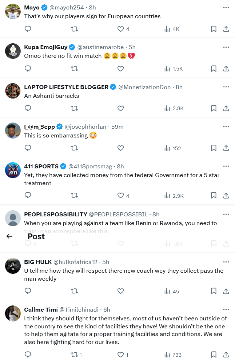Open 411 SPORTS avatar thumbnail
This screenshot has width=235, height=360.
click(13, 170)
